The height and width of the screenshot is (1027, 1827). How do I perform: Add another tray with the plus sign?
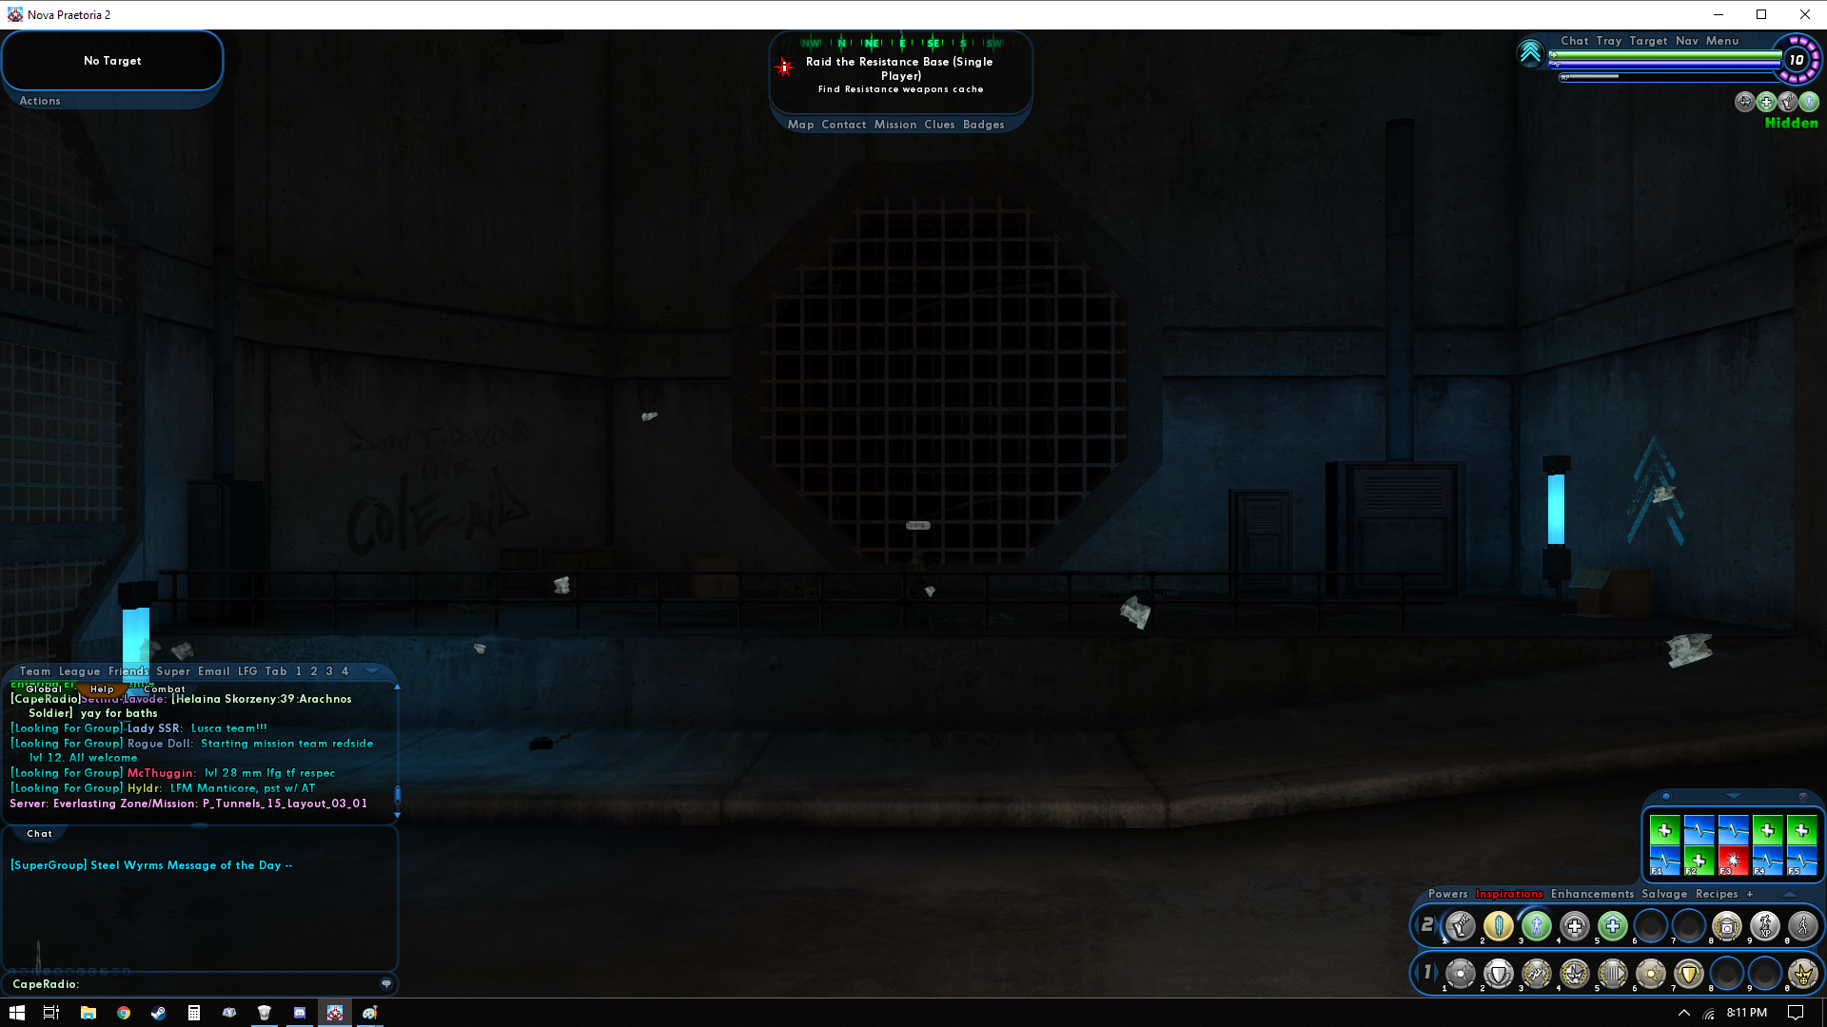point(1749,894)
